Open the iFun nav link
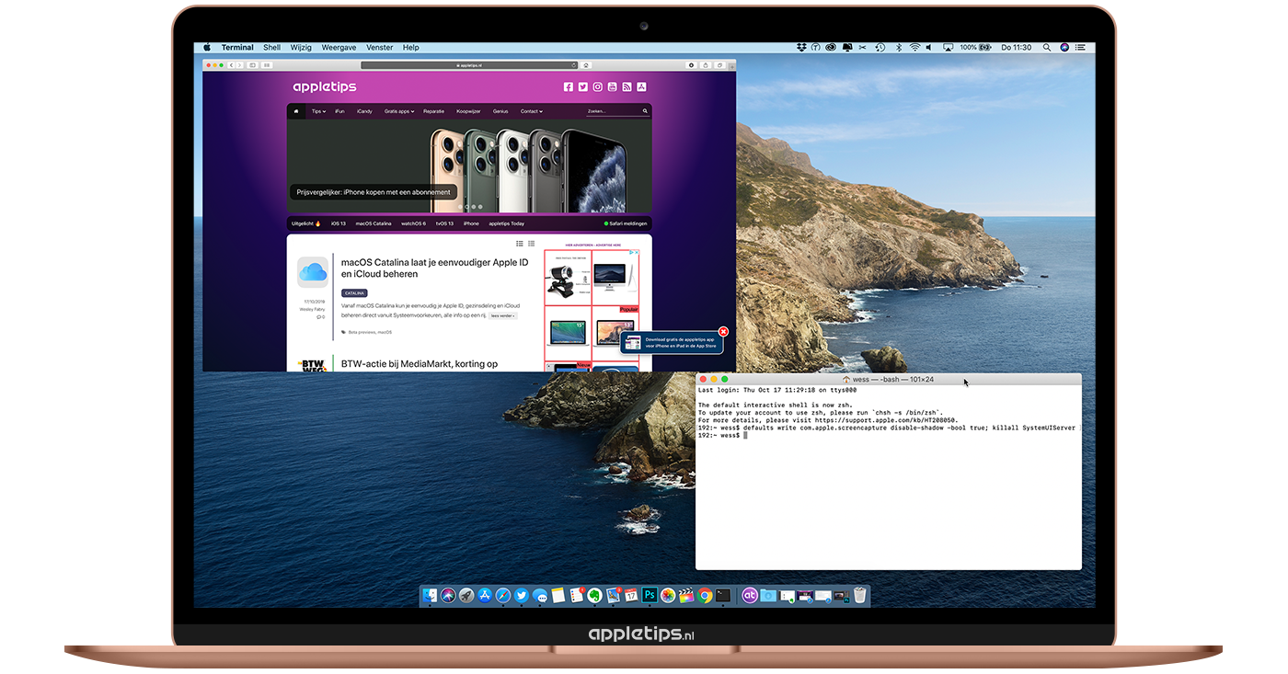 (x=339, y=111)
